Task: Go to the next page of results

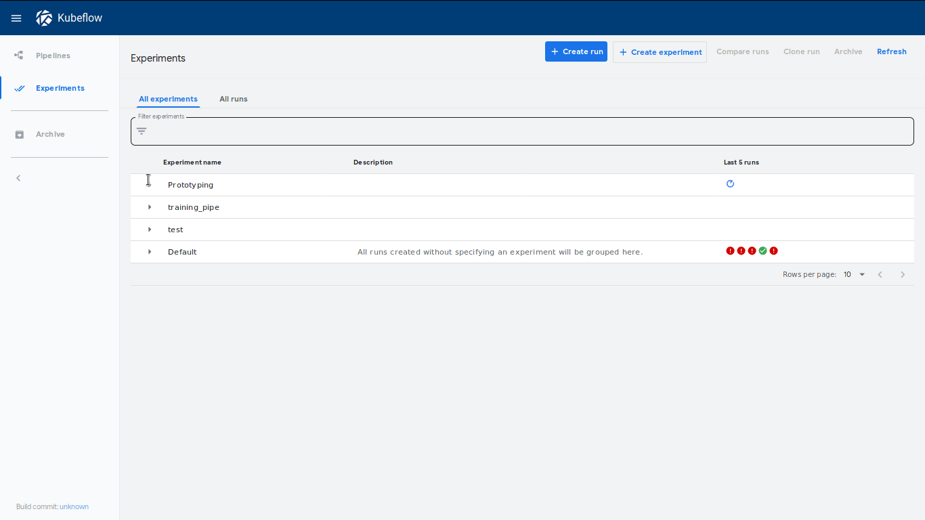Action: (x=902, y=275)
